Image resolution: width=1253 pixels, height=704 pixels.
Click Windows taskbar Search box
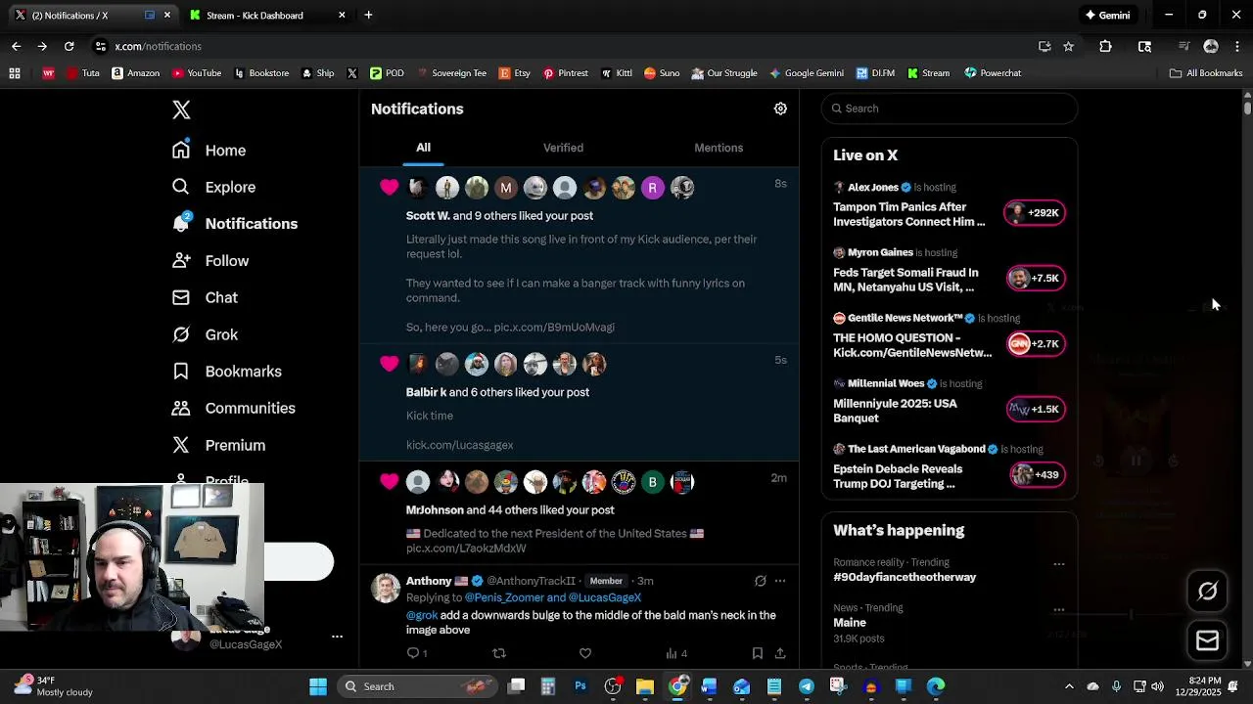(x=416, y=686)
